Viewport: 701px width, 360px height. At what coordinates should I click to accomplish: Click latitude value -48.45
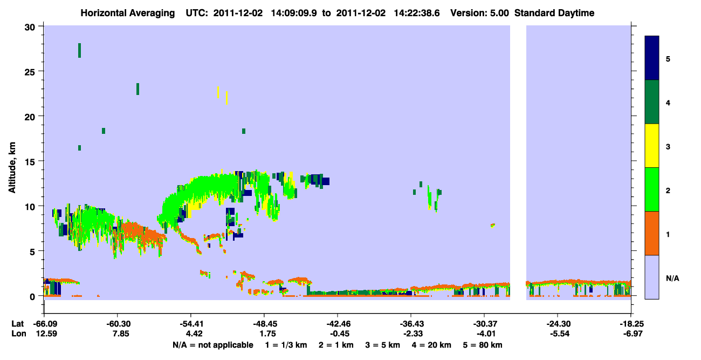(x=264, y=324)
